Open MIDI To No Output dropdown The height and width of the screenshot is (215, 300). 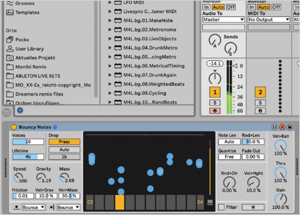click(x=269, y=19)
